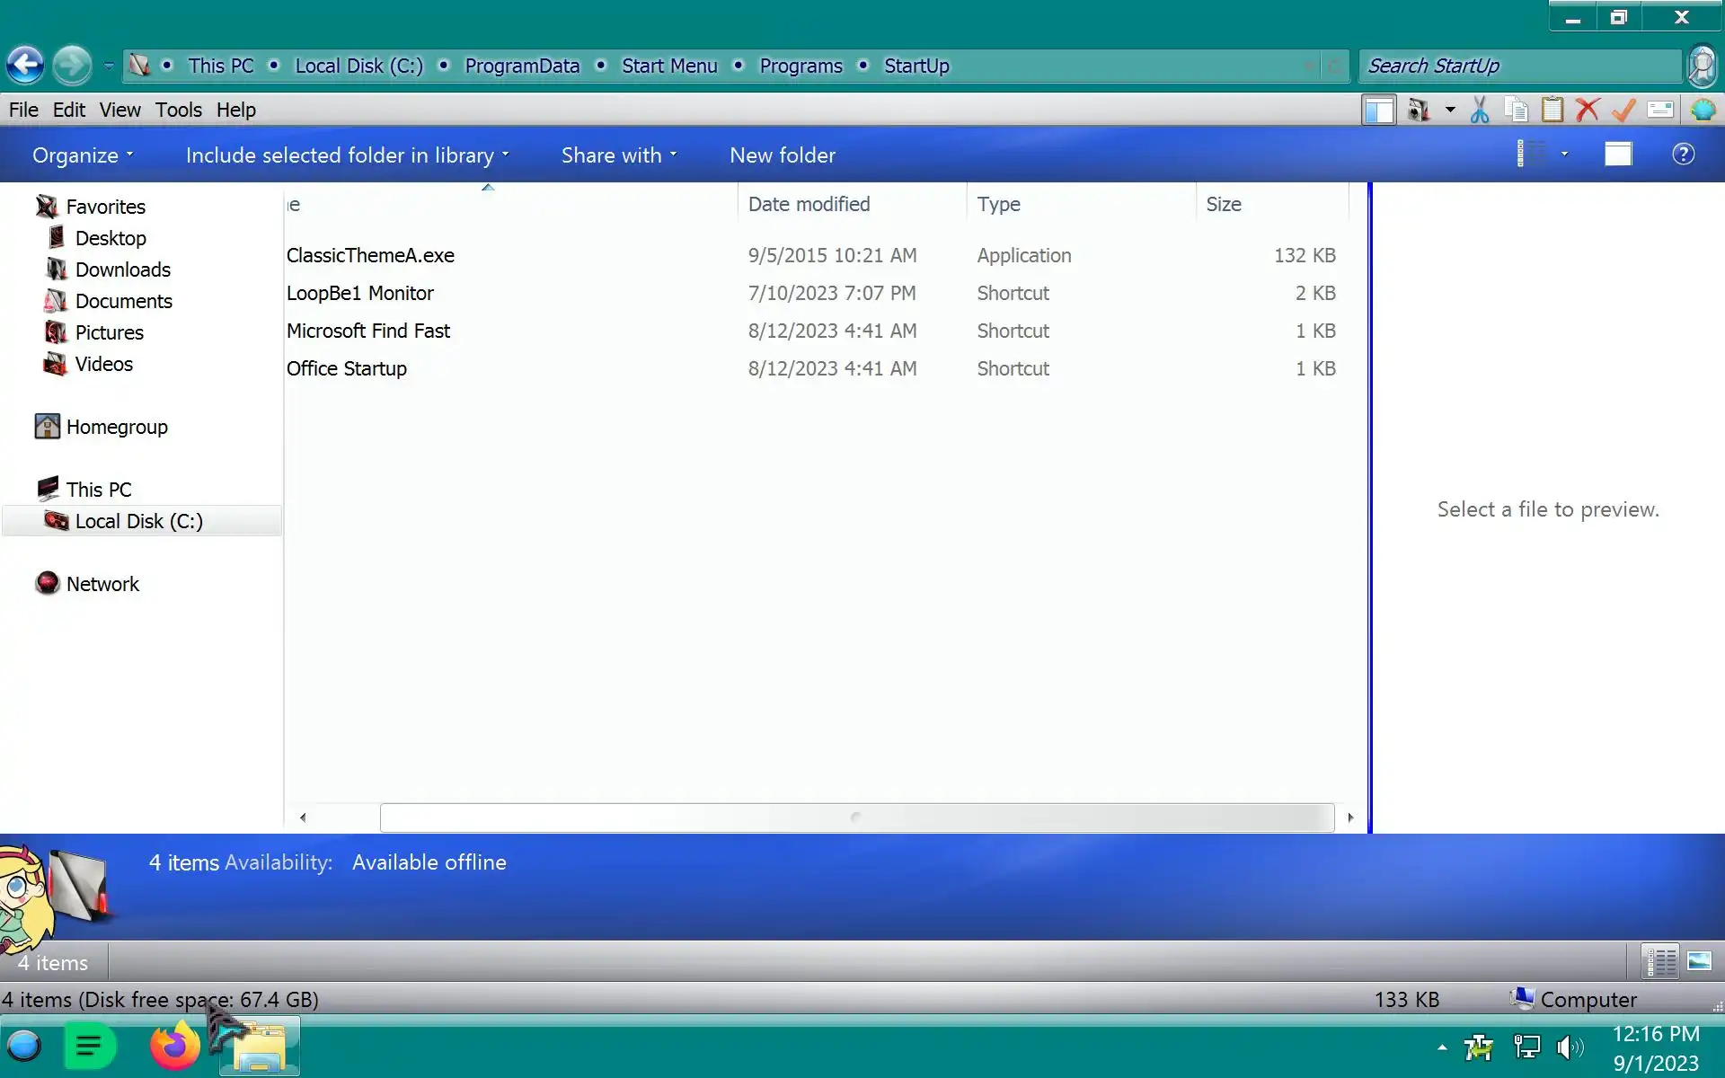Expand the Share with dropdown
Viewport: 1725px width, 1078px height.
(618, 155)
